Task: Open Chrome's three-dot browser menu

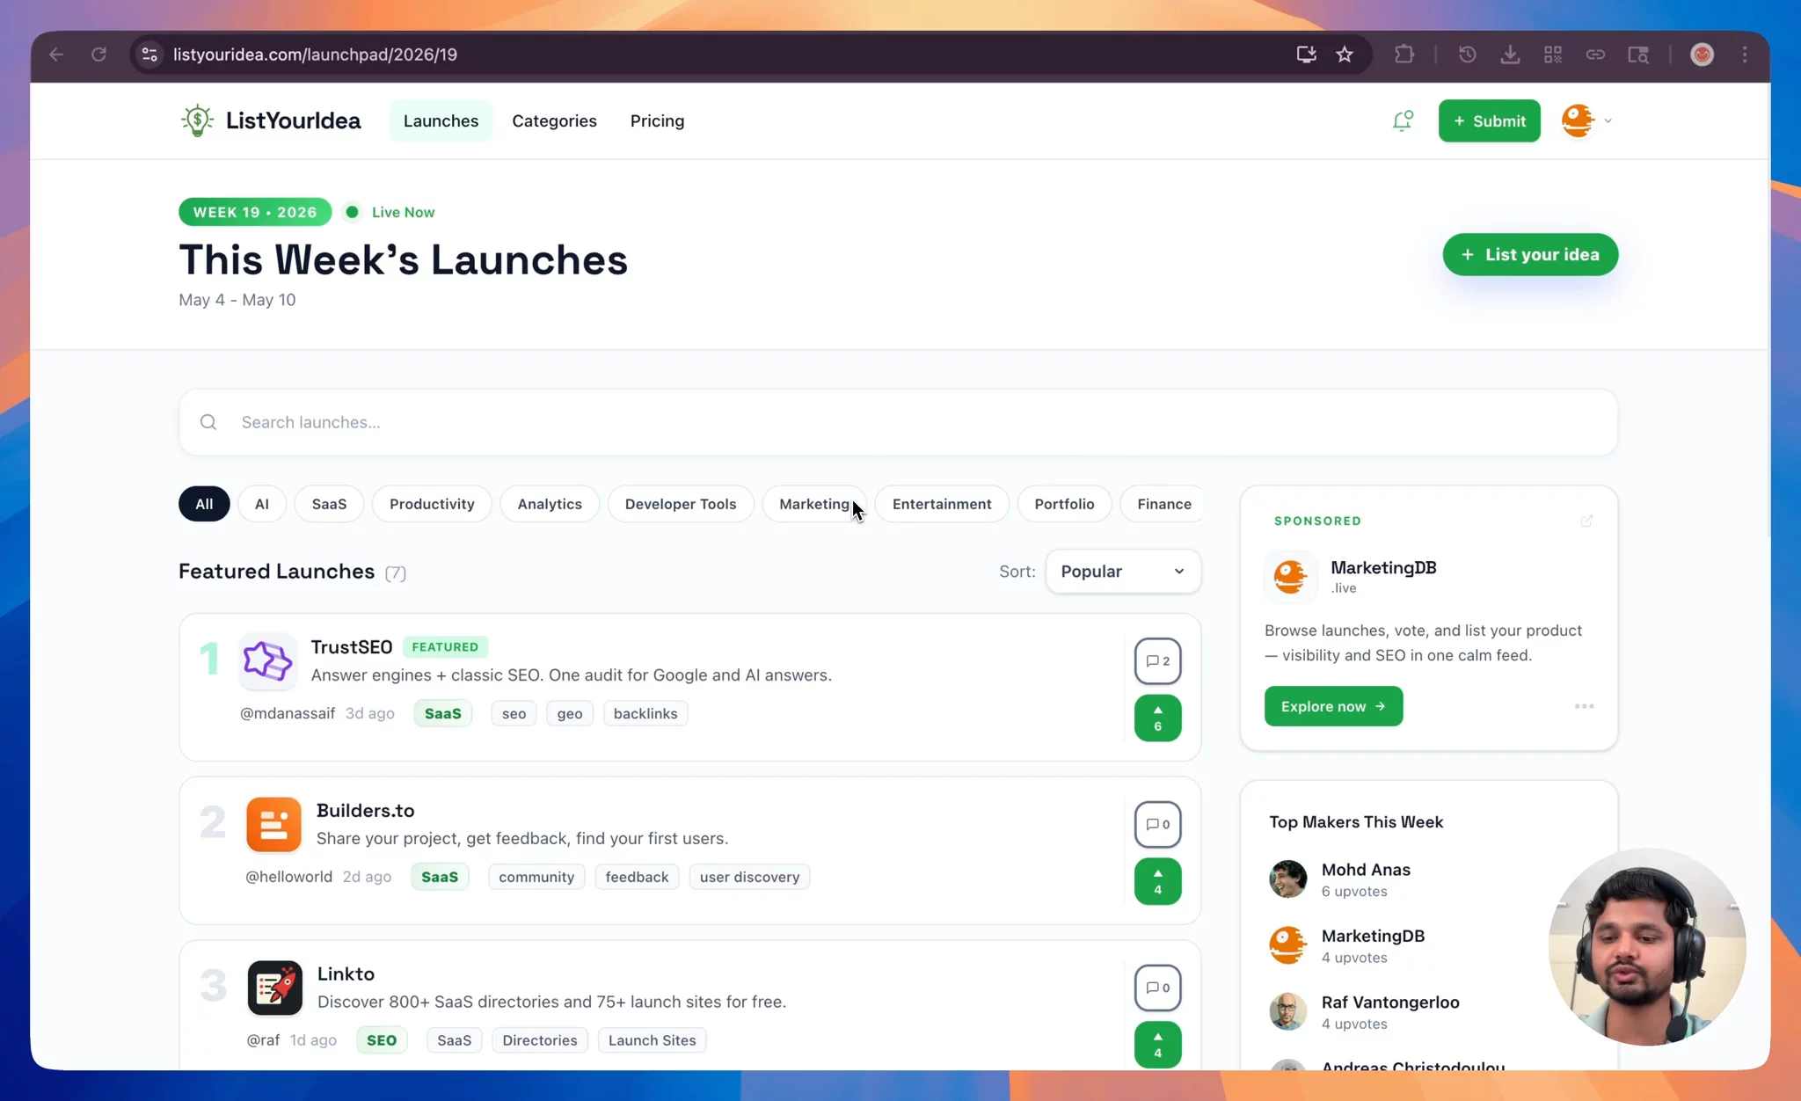Action: (x=1745, y=55)
